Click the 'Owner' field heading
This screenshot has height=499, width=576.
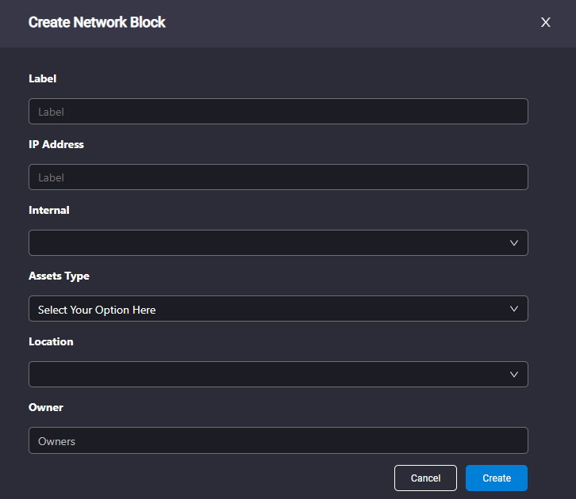46,407
